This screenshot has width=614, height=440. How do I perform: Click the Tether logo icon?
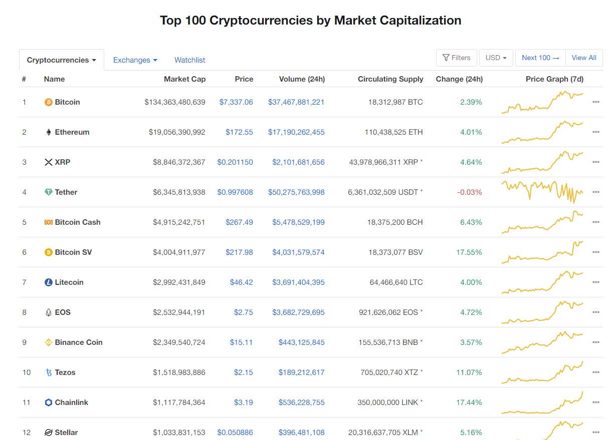(49, 192)
